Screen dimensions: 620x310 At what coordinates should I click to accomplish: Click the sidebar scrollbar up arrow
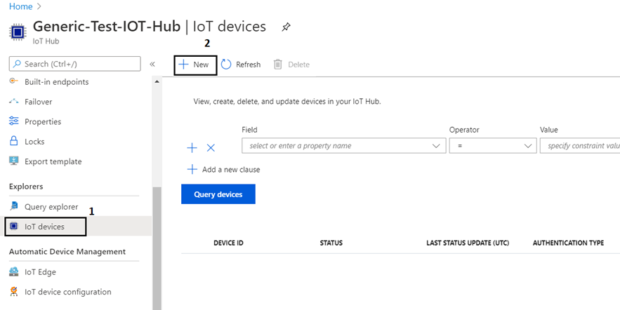tap(157, 81)
